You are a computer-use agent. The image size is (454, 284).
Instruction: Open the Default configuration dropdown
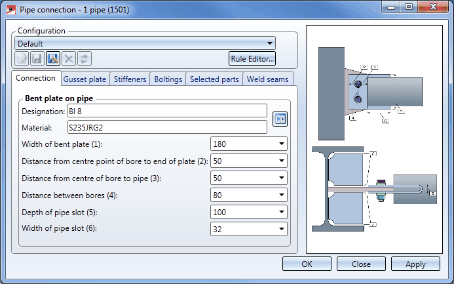click(145, 43)
